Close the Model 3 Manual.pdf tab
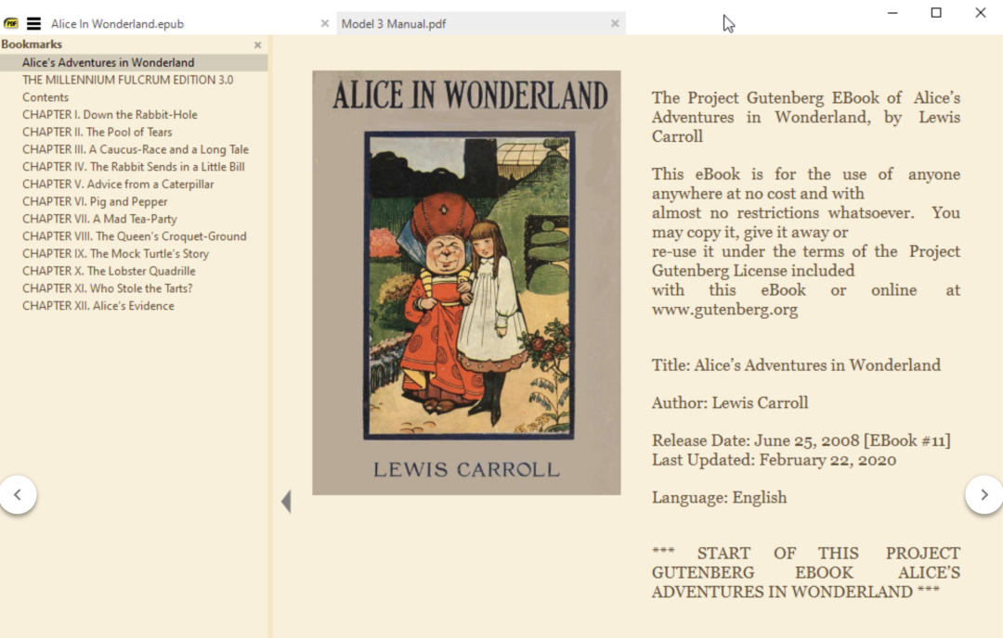 pos(615,23)
